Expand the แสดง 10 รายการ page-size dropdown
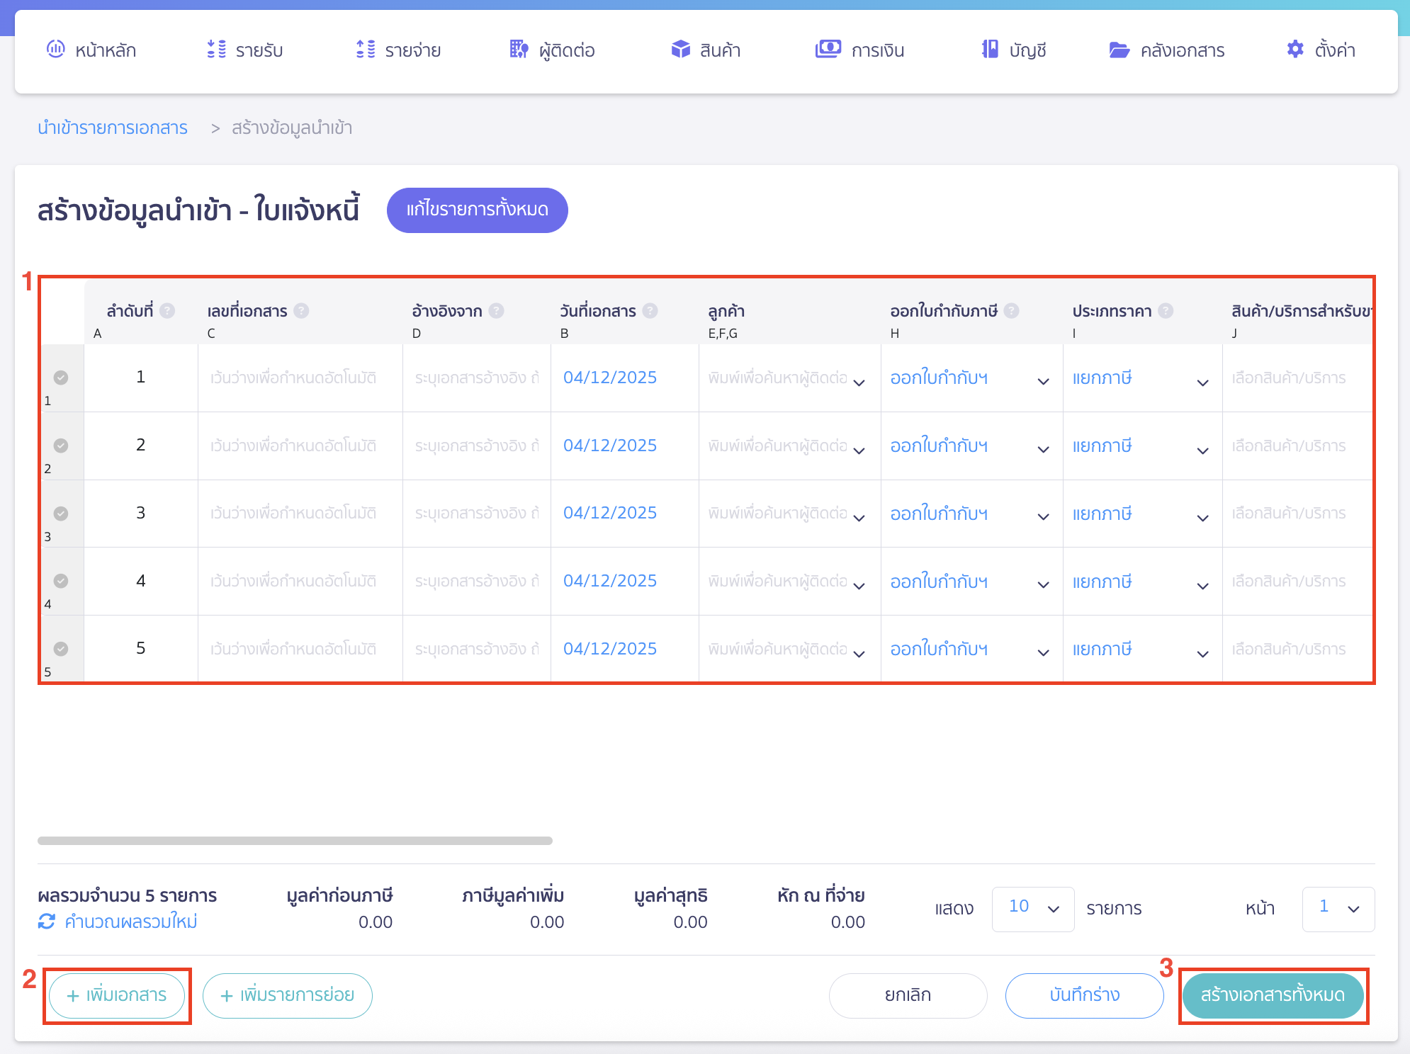The height and width of the screenshot is (1054, 1410). (1033, 909)
